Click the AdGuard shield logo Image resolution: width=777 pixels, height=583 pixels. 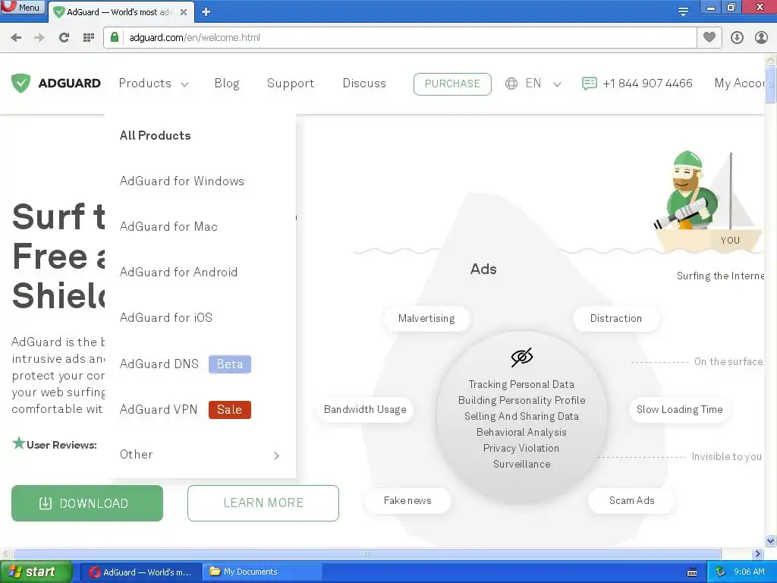click(x=20, y=84)
